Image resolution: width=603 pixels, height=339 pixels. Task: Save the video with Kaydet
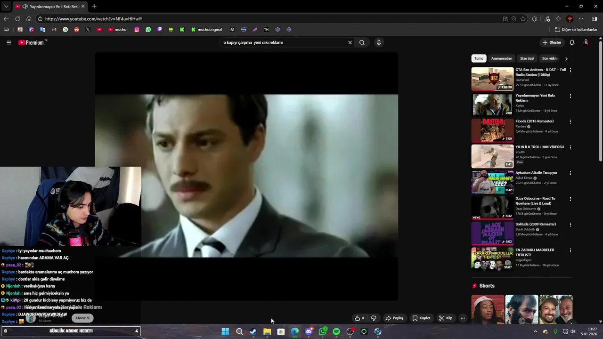pos(421,318)
